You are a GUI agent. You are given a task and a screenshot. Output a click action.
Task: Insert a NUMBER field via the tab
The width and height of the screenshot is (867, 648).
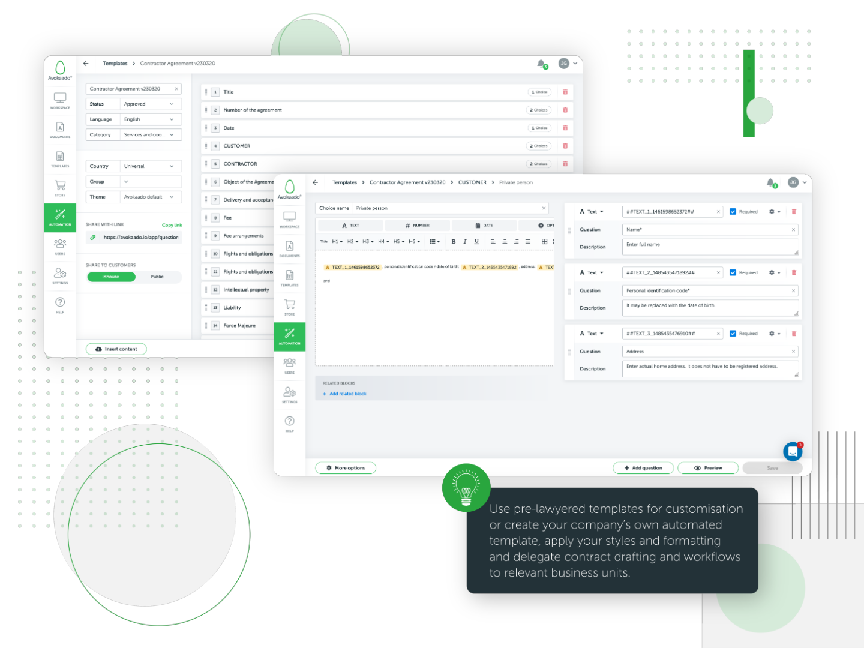click(x=418, y=226)
